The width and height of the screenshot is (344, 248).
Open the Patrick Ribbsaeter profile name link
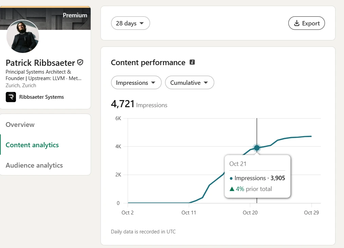click(x=40, y=63)
